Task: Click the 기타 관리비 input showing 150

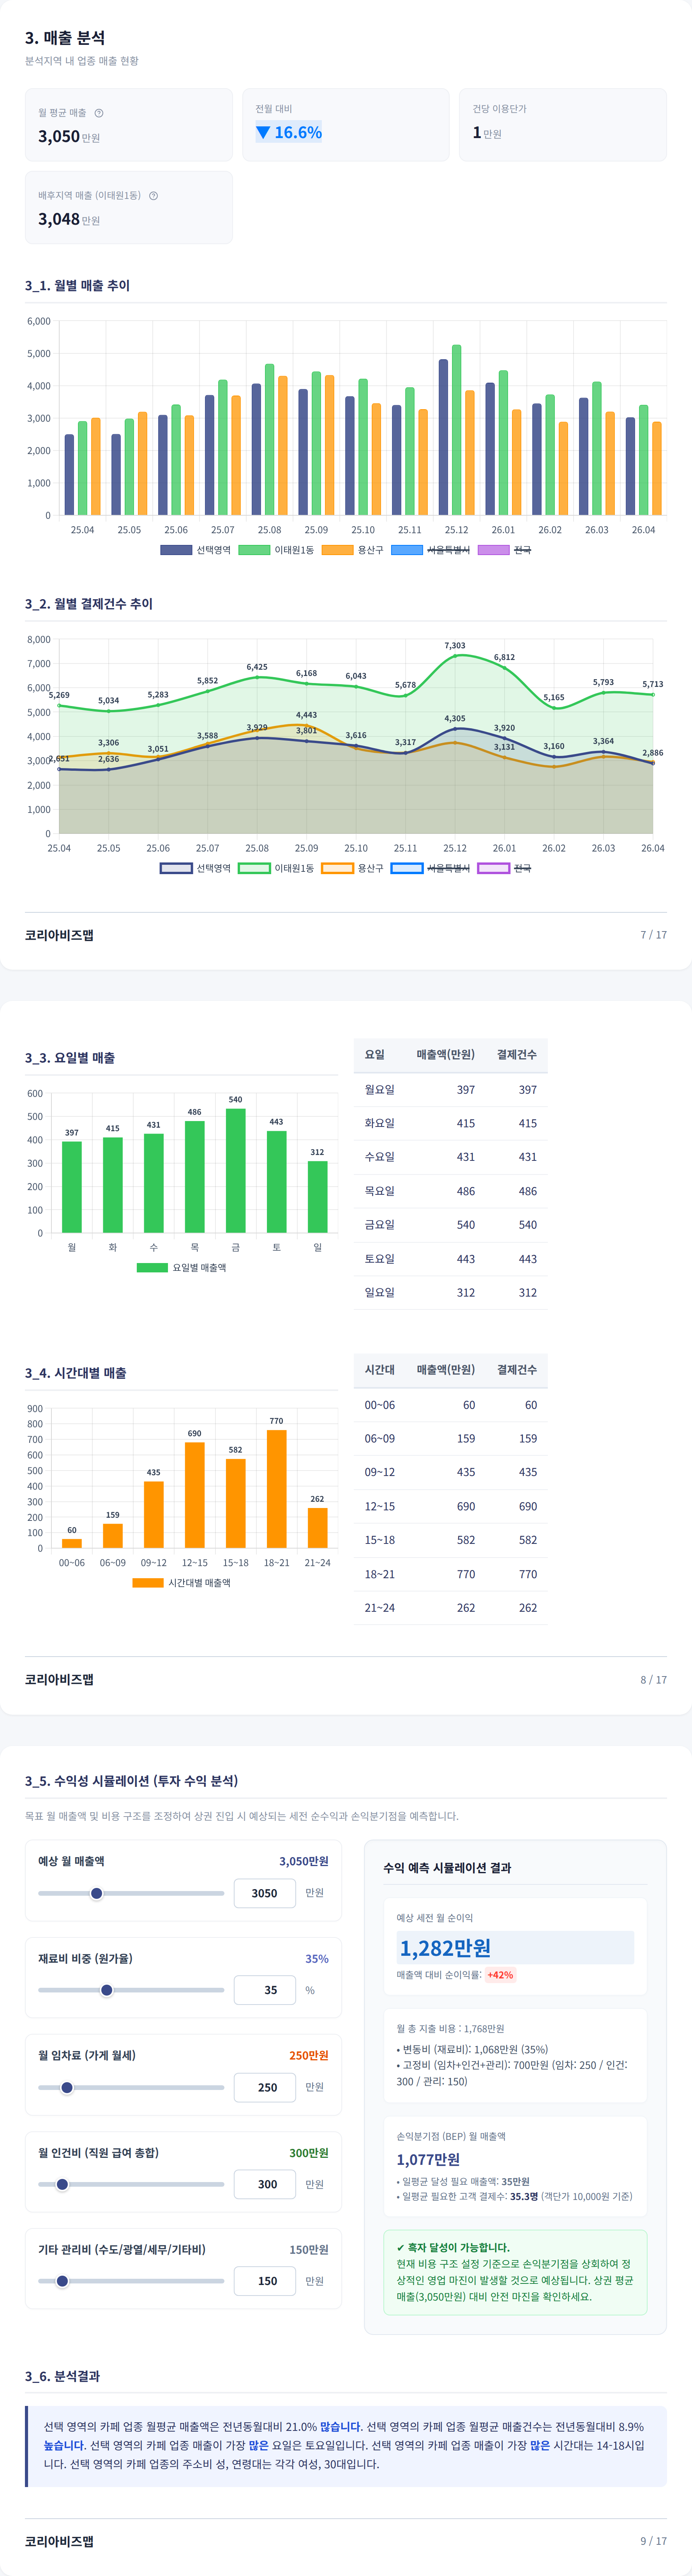Action: [x=265, y=2281]
